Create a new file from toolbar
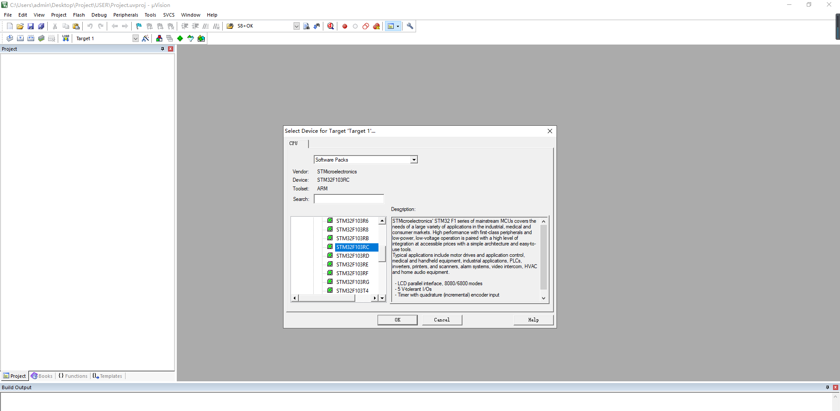Viewport: 840px width, 411px height. [10, 26]
